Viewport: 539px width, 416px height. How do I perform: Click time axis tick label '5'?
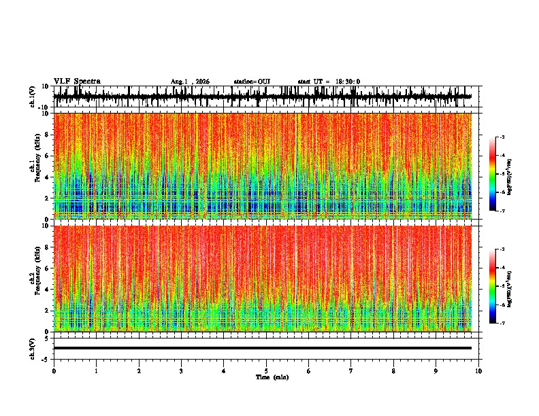tap(266, 371)
